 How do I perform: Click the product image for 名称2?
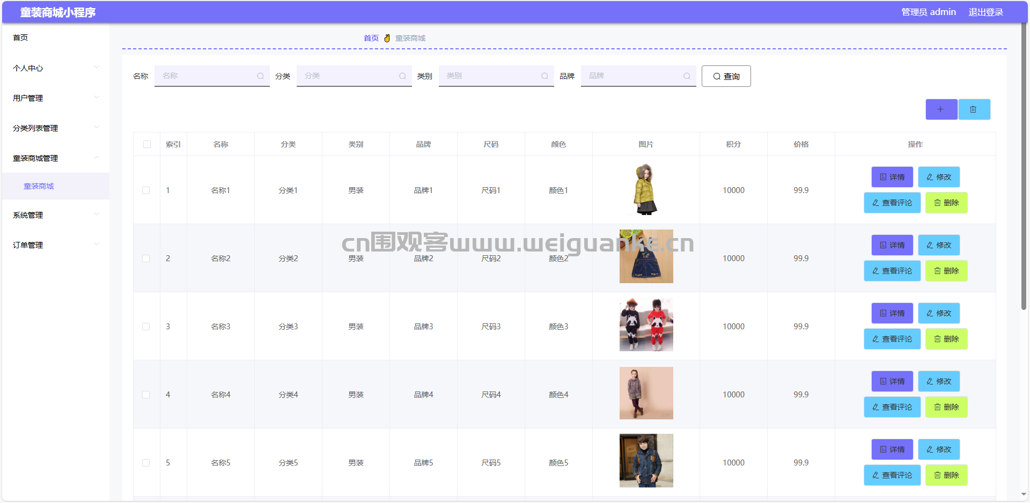(646, 256)
